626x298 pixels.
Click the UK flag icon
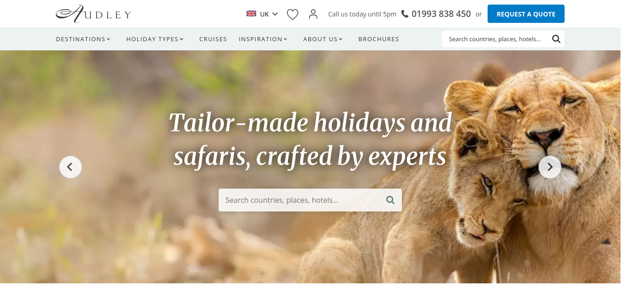[251, 14]
